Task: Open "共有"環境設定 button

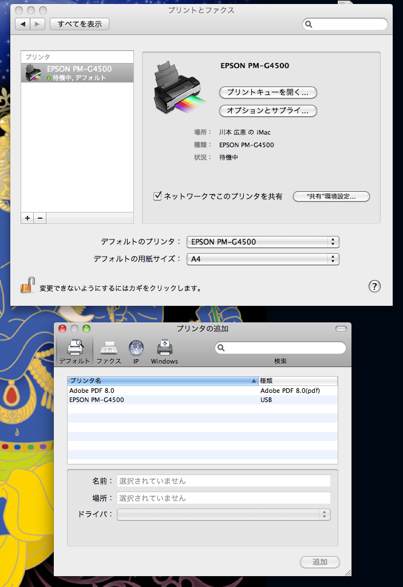Action: point(331,196)
